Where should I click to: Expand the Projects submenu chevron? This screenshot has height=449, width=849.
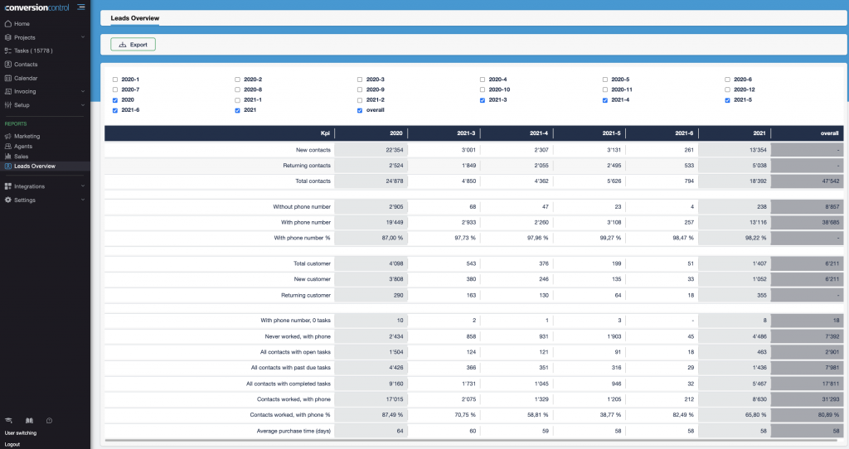83,37
